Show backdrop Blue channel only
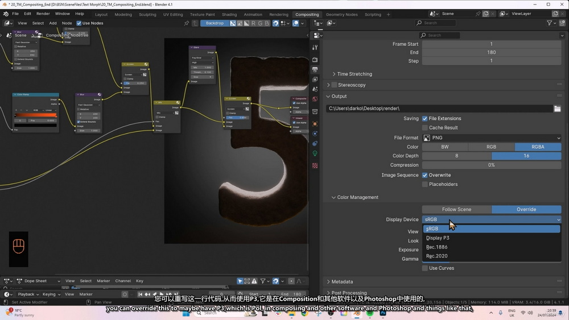 tap(267, 23)
